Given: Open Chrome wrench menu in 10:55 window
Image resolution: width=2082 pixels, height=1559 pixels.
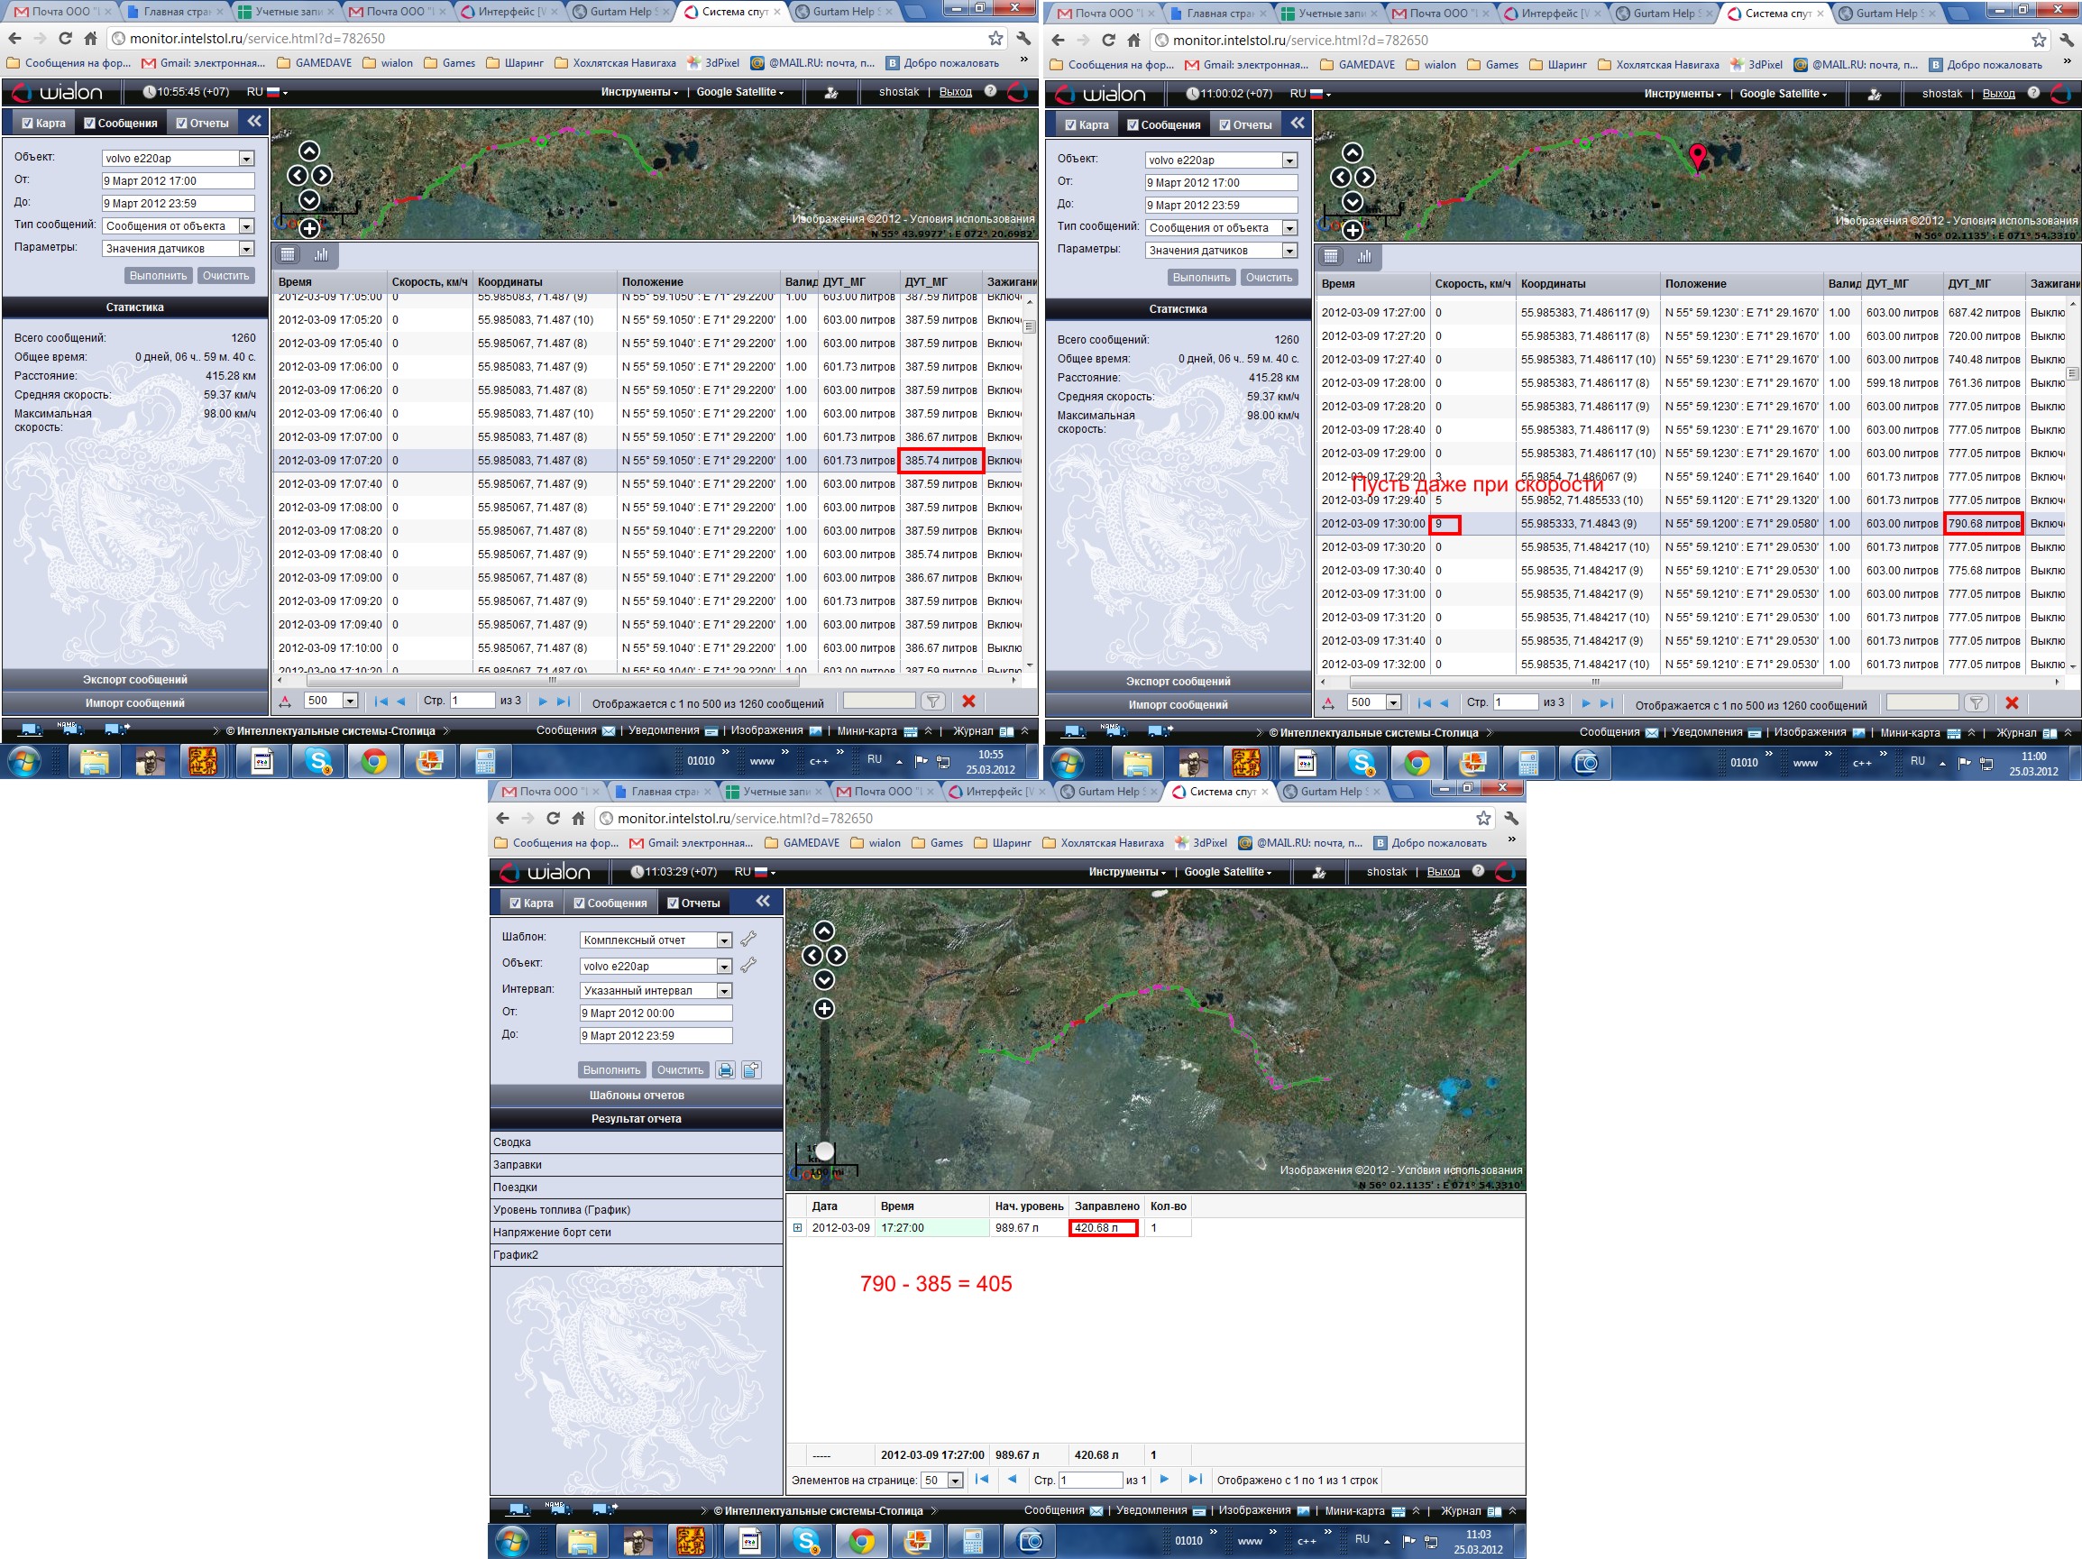Looking at the screenshot, I should 1023,39.
